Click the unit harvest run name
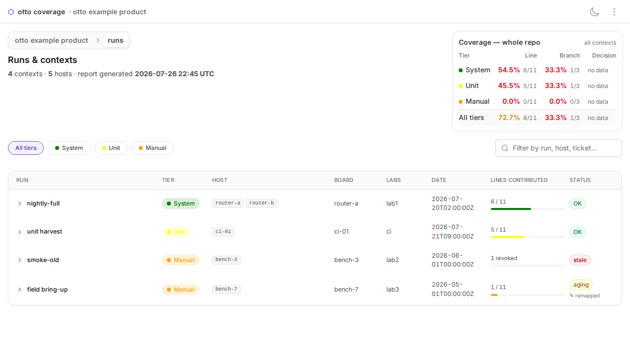The width and height of the screenshot is (630, 354). [x=45, y=232]
